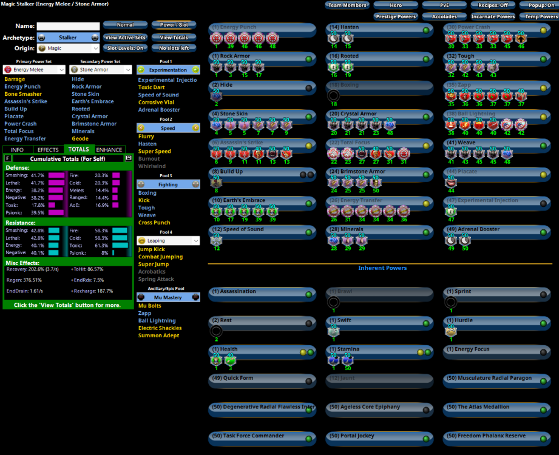Open the Primary Power Set Energy Melee dropdown

coord(34,70)
